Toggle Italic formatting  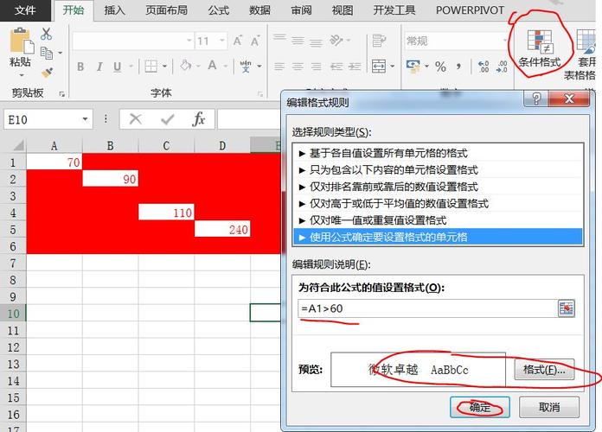tap(99, 67)
